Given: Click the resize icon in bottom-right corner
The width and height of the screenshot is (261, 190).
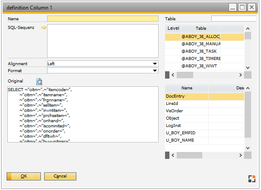Looking at the screenshot, I should point(252,179).
